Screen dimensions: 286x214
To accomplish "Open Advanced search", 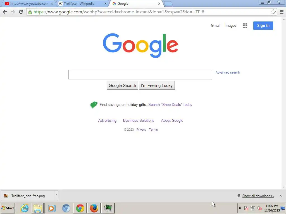I will pyautogui.click(x=228, y=73).
